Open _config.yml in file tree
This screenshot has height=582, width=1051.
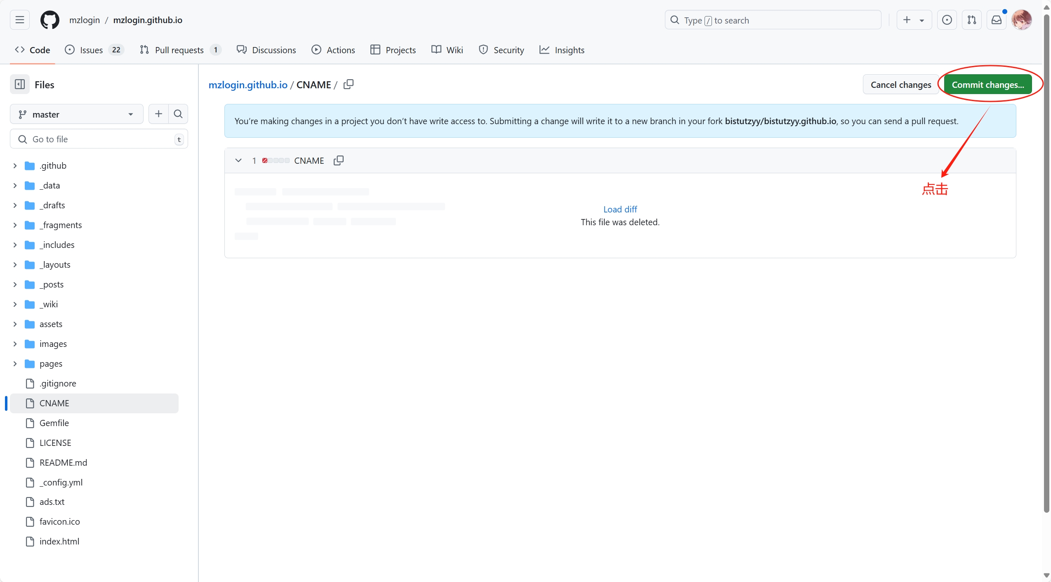pos(94,482)
